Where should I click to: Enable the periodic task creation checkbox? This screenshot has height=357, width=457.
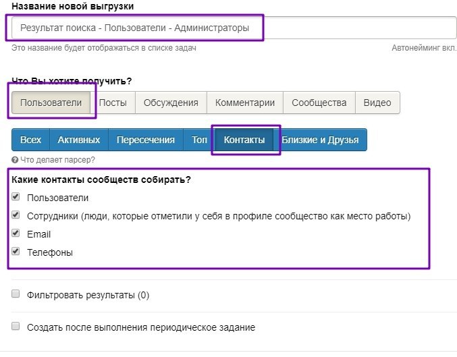click(16, 327)
